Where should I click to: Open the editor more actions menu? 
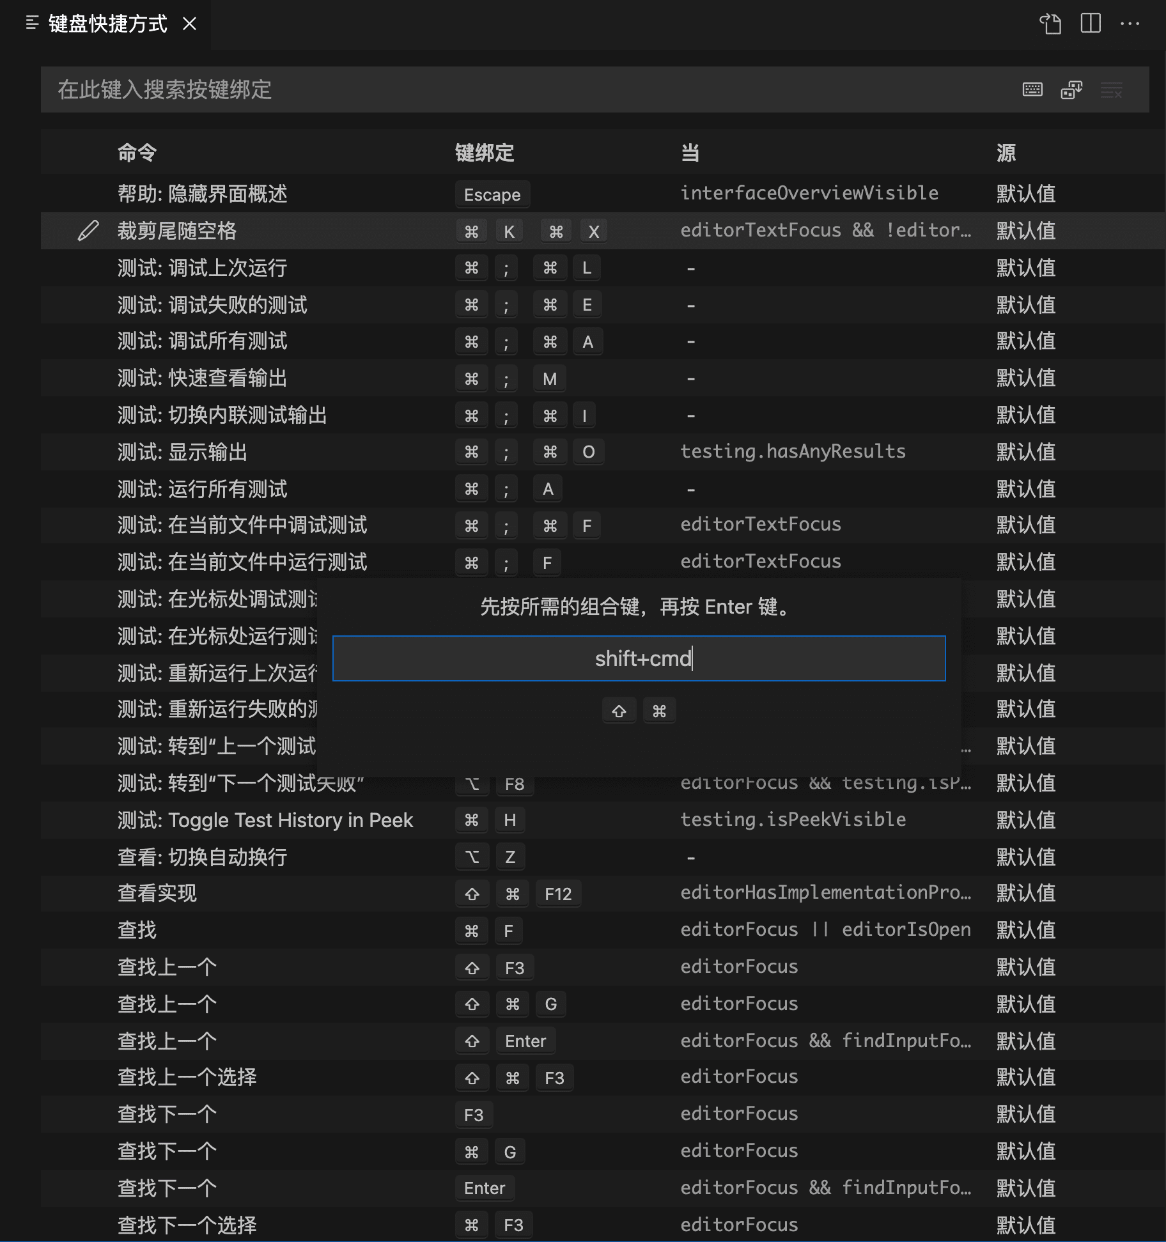coord(1130,24)
